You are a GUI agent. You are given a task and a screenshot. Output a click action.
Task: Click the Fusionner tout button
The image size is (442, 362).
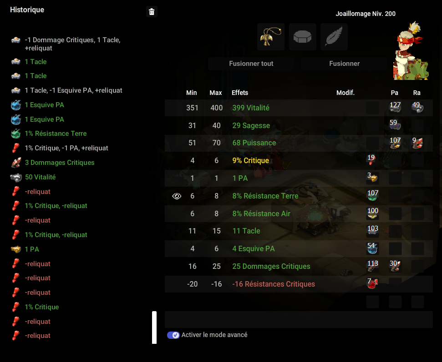click(251, 64)
